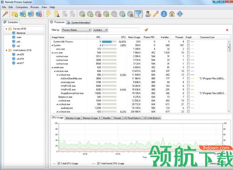Click the lightning with user connect-as icon

pos(56,14)
